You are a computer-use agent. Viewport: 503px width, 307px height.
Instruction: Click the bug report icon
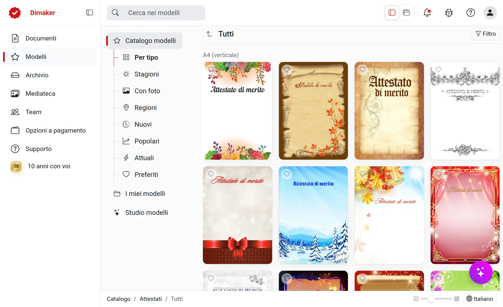[449, 13]
